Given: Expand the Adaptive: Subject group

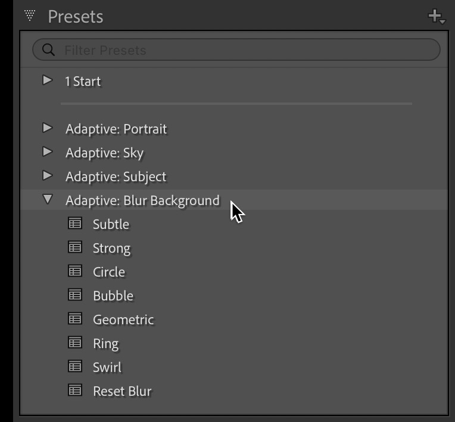Looking at the screenshot, I should pyautogui.click(x=48, y=176).
